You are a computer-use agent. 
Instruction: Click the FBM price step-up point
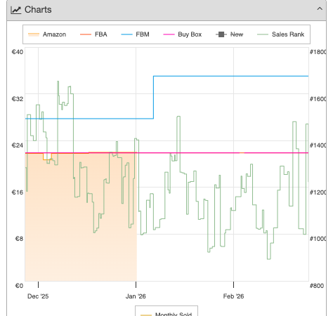(x=154, y=76)
